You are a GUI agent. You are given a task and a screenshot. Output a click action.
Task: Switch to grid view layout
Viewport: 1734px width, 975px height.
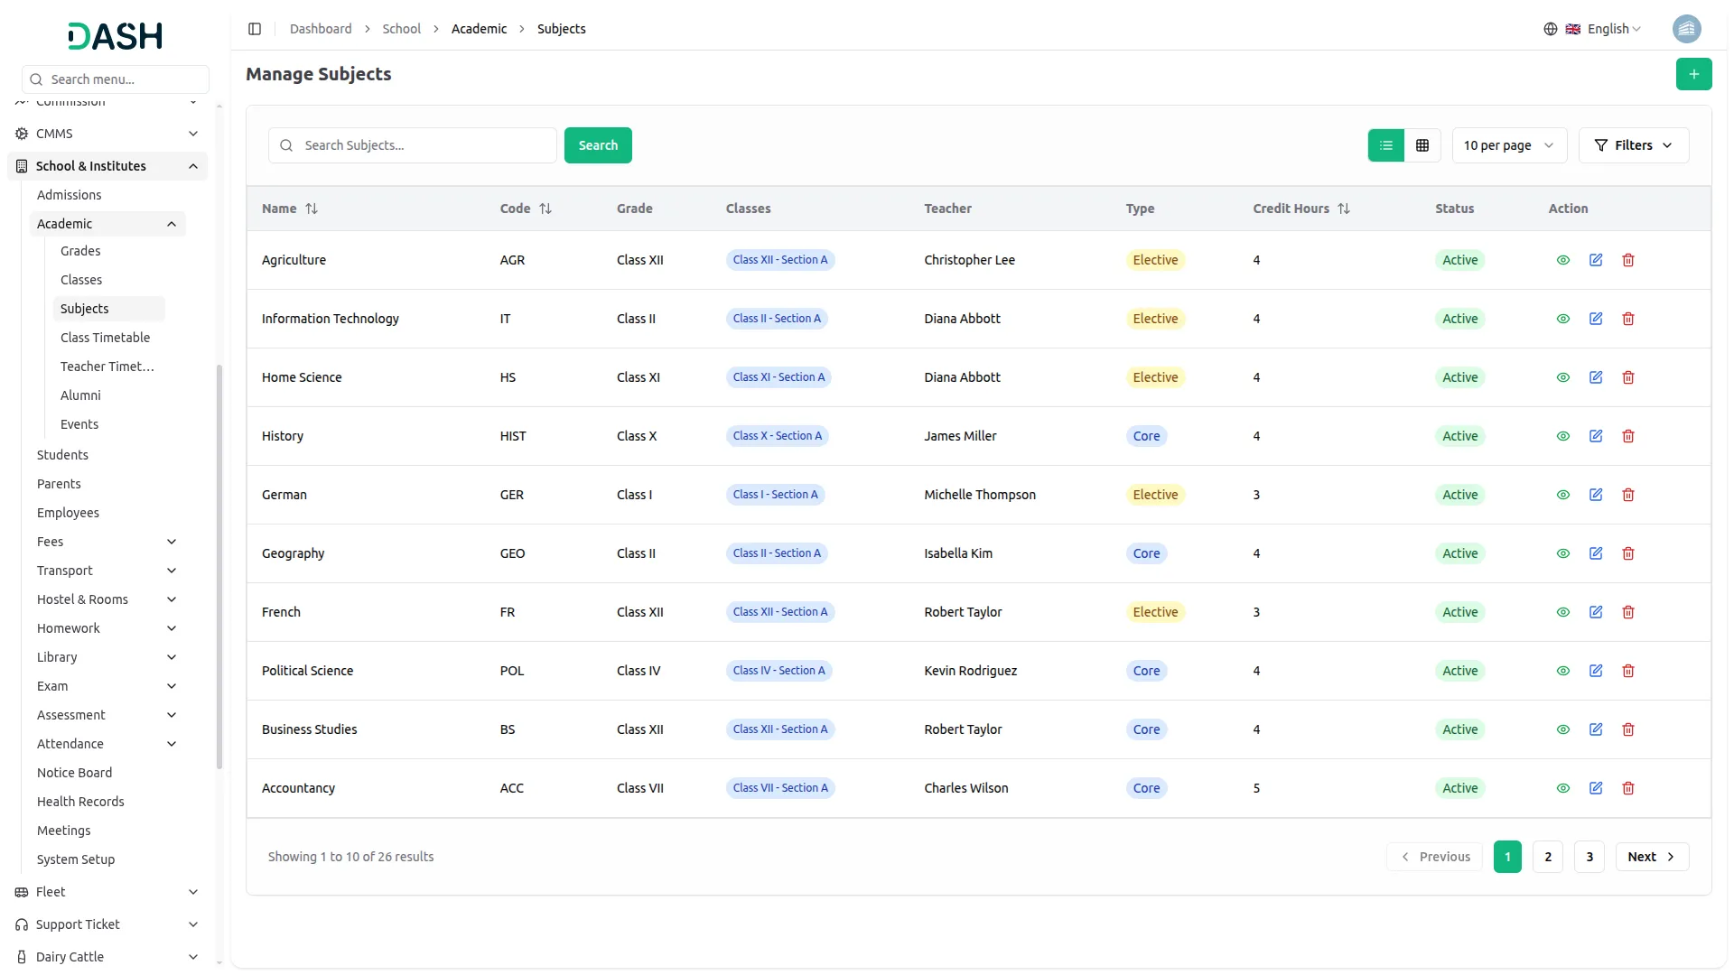point(1422,145)
